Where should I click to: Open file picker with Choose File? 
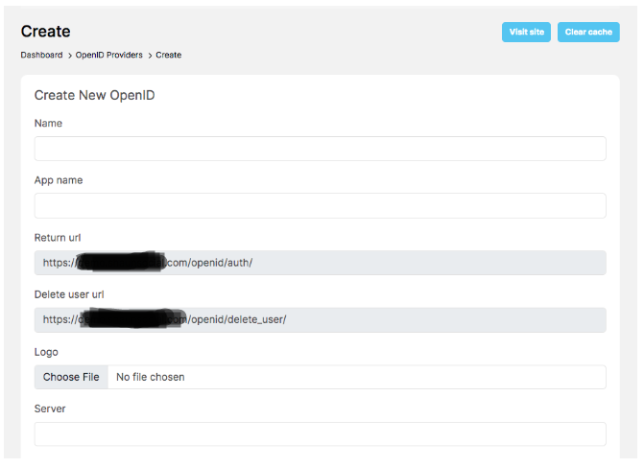[x=71, y=377]
